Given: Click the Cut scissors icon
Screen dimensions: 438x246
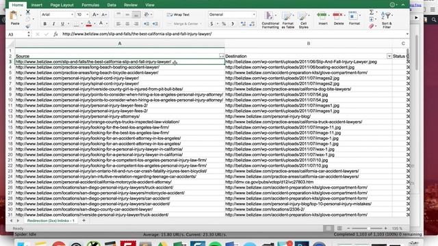Looking at the screenshot, I should pyautogui.click(x=28, y=12).
